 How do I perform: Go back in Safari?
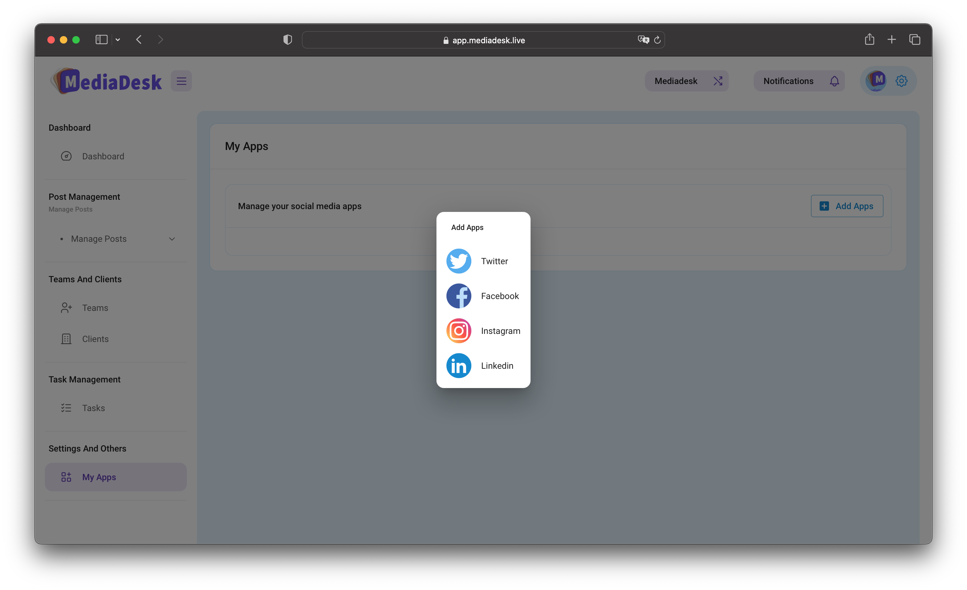click(139, 40)
